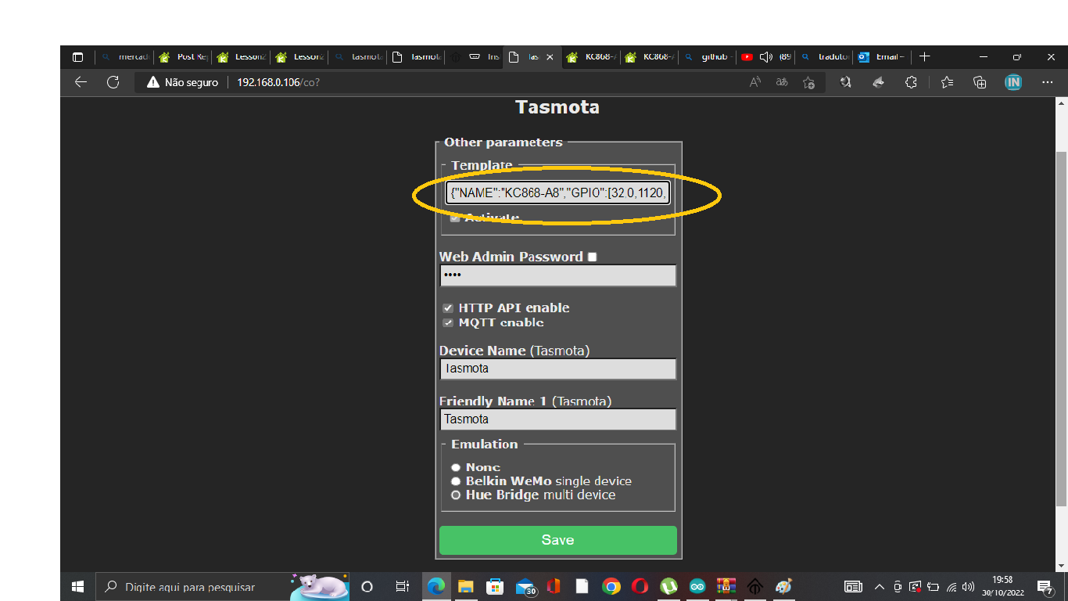Click the Template text field

pos(557,193)
